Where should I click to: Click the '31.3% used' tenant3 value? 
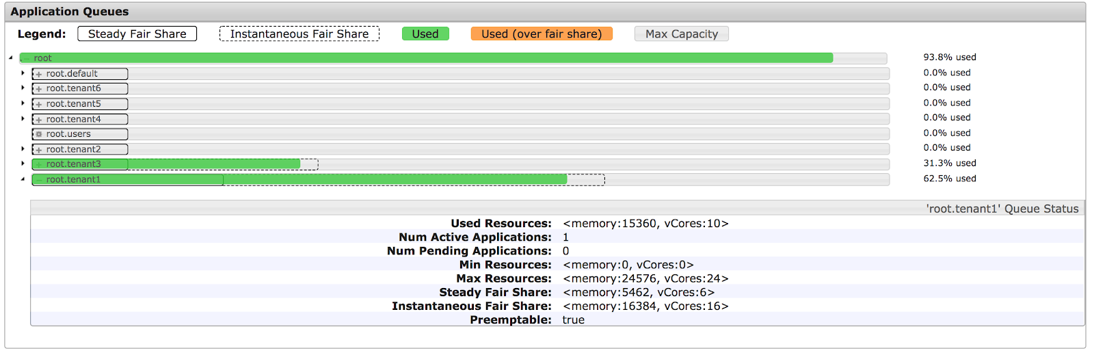coord(950,164)
